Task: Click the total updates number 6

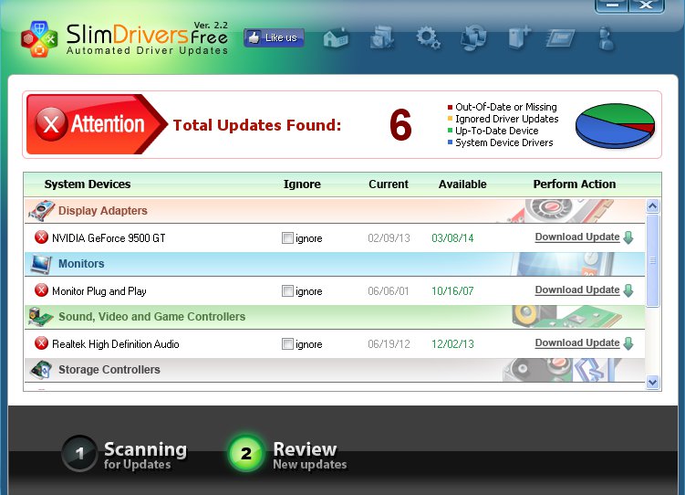Action: point(400,125)
